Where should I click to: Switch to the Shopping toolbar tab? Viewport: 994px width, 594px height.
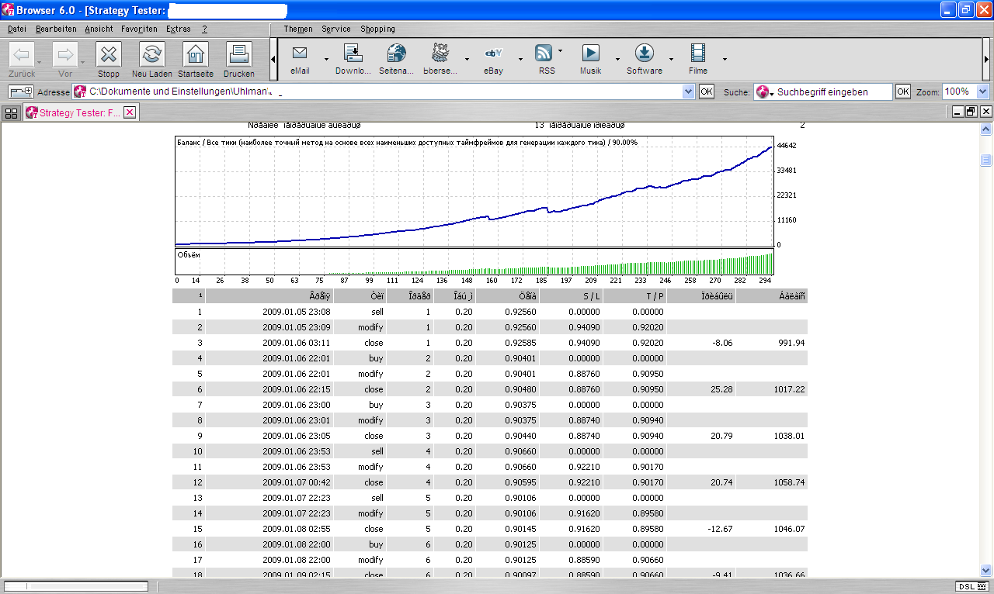pos(377,29)
